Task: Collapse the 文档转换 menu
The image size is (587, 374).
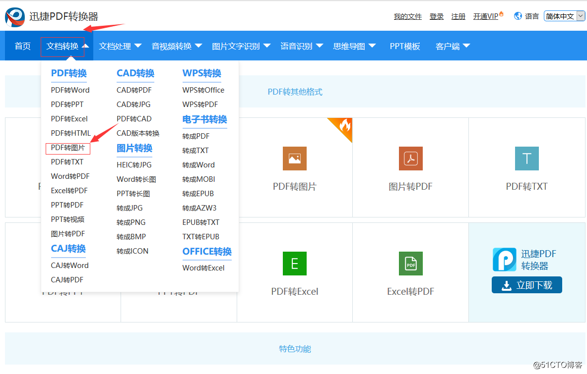Action: 67,46
